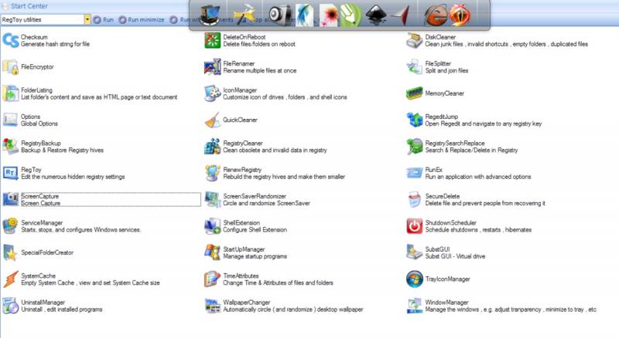The image size is (619, 338).
Task: Launch DeleteOnReboot green icon
Action: coord(212,40)
